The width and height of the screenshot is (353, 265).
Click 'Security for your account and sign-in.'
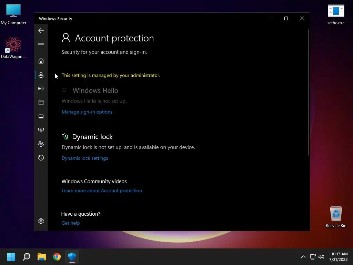coord(104,52)
